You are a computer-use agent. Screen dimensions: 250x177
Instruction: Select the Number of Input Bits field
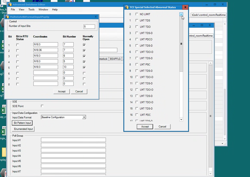(x=89, y=27)
